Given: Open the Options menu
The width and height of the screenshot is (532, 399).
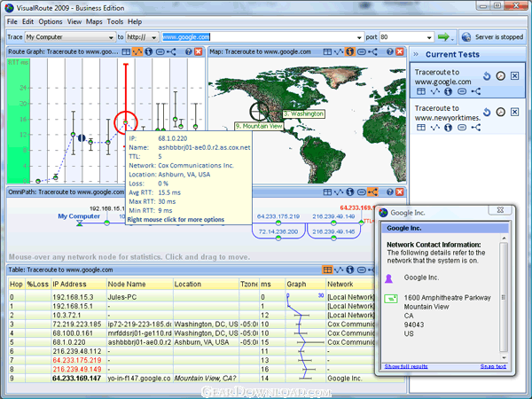Looking at the screenshot, I should point(51,21).
